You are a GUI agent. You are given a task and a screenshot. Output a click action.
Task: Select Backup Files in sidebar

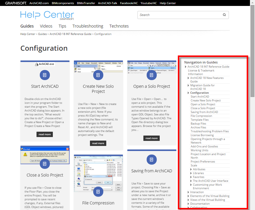click(x=198, y=124)
